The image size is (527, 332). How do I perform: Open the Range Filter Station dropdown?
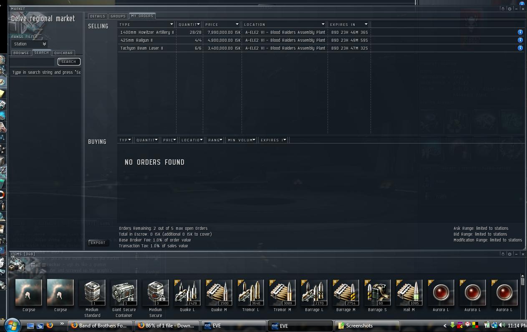tap(30, 44)
